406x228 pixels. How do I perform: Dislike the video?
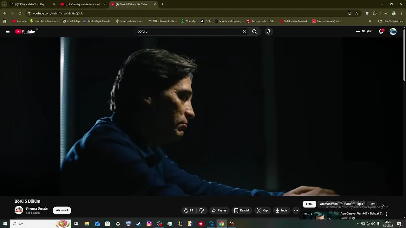coord(201,210)
